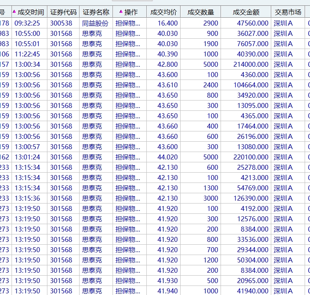Select security name 同益股份
310x295 pixels.
(x=95, y=23)
